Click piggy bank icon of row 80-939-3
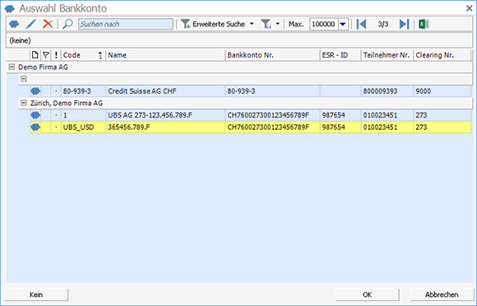 (35, 91)
